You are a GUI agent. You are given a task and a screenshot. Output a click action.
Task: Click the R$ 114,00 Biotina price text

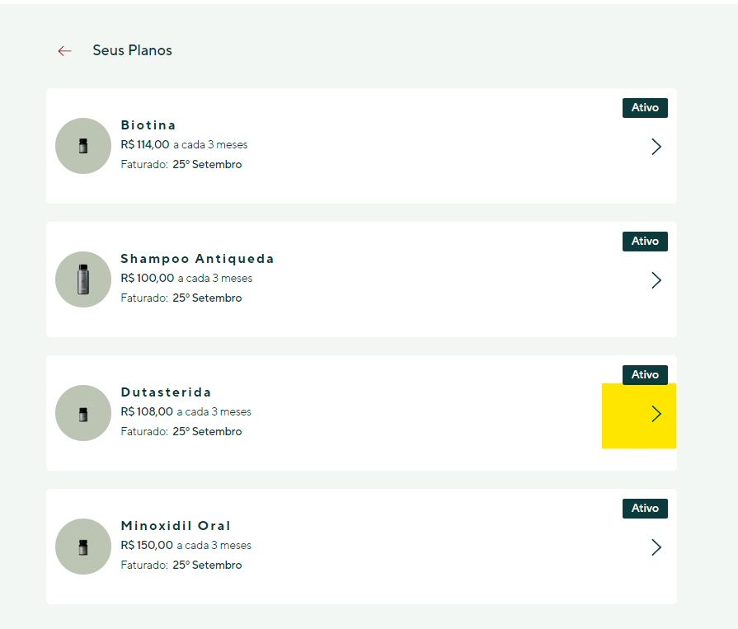[x=145, y=144]
